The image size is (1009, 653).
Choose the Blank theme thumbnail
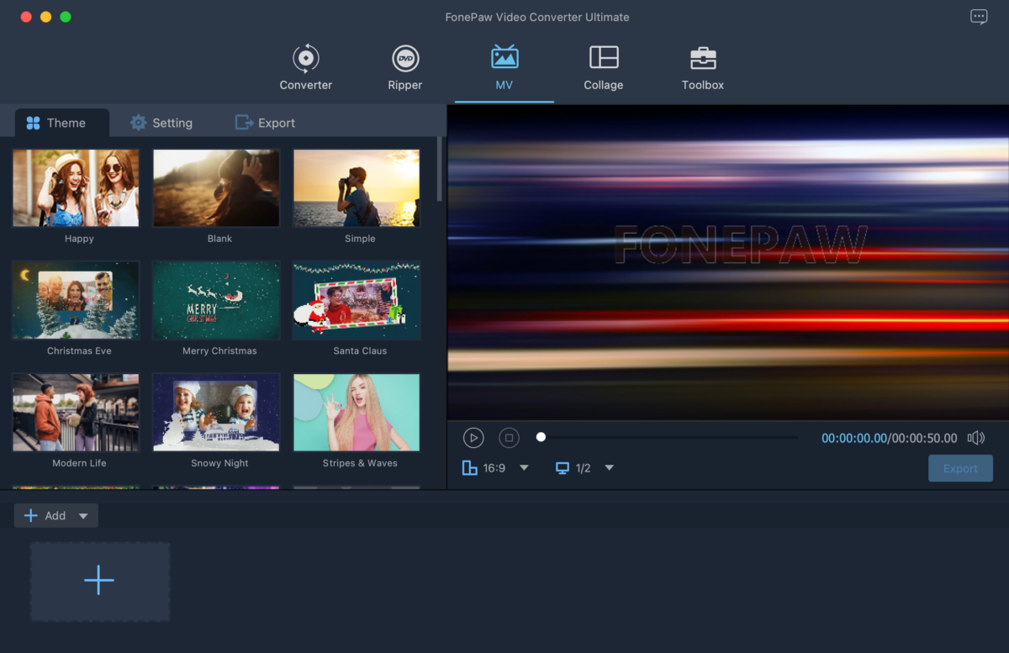pyautogui.click(x=216, y=188)
